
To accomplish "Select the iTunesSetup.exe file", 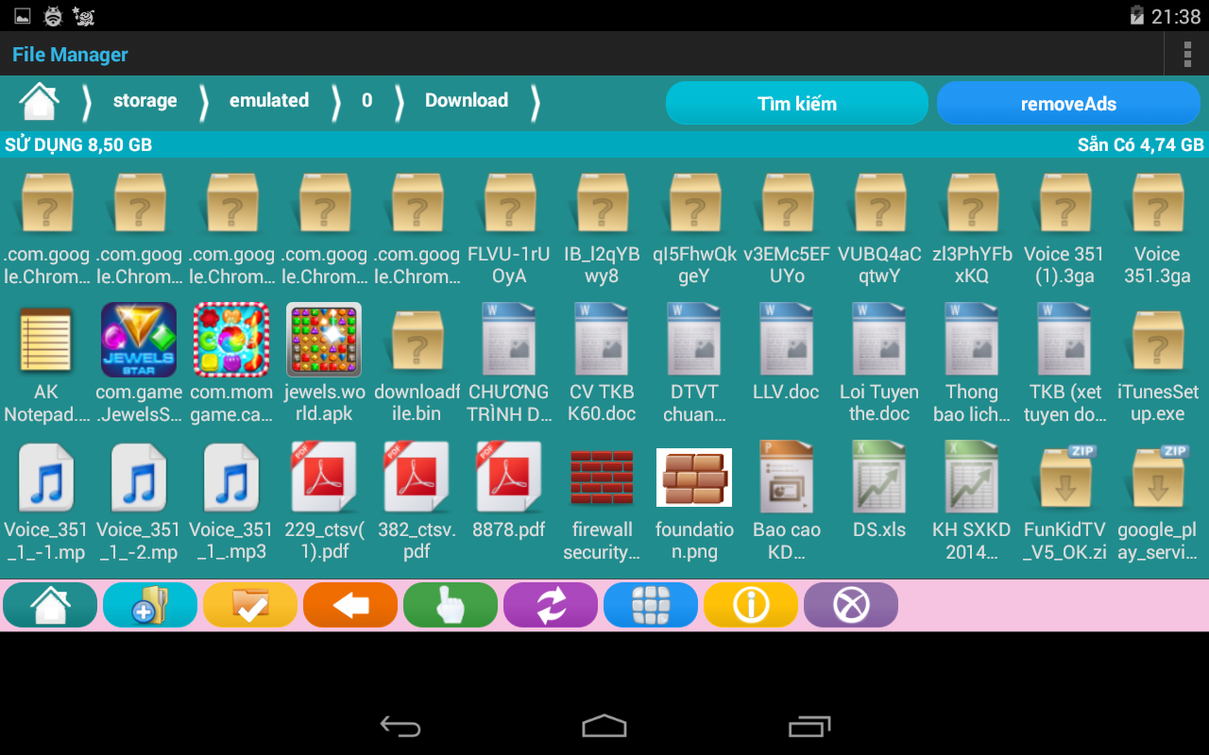I will click(1157, 365).
